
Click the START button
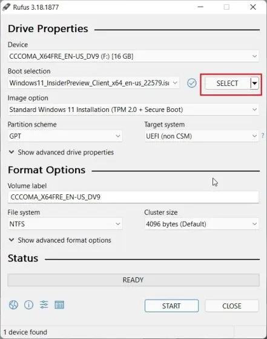171,306
